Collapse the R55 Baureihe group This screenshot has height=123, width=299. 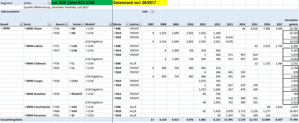(x=53, y=68)
